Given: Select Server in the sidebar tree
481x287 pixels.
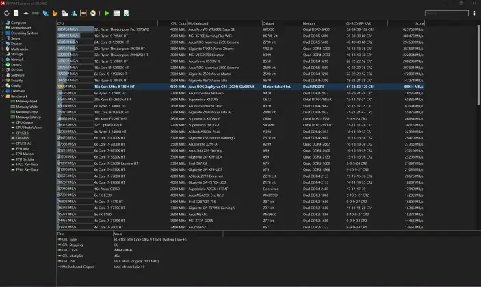Looking at the screenshot, I should pos(15,38).
